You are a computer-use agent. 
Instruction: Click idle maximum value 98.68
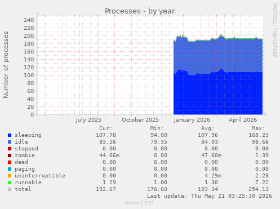tap(260, 142)
